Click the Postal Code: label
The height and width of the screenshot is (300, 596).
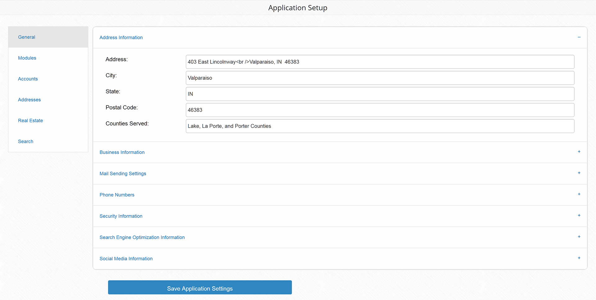coord(122,108)
